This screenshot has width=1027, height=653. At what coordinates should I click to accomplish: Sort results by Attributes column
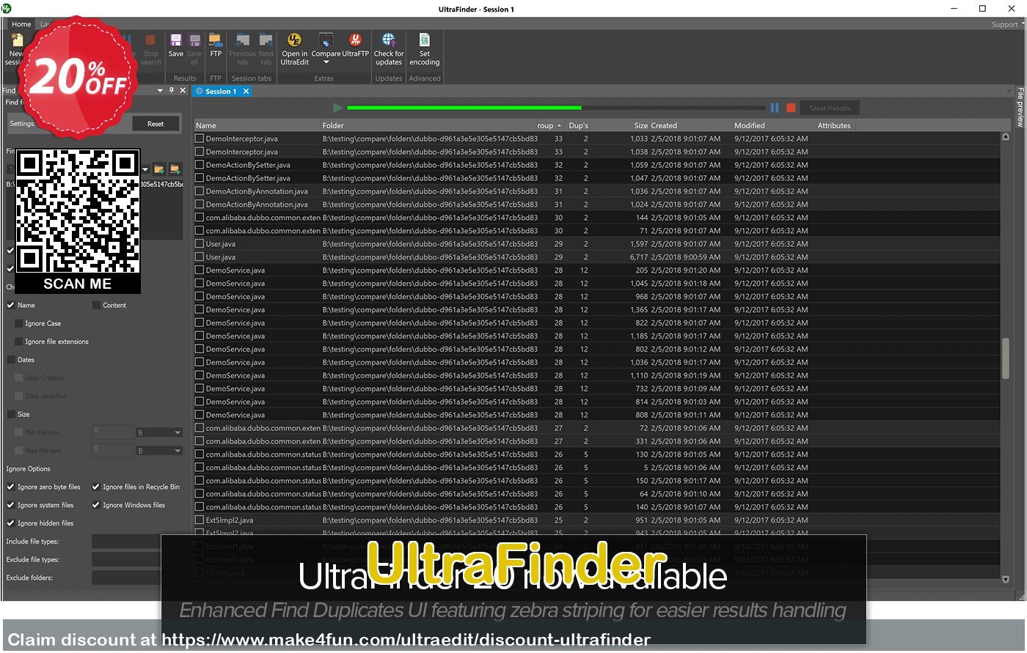tap(834, 125)
